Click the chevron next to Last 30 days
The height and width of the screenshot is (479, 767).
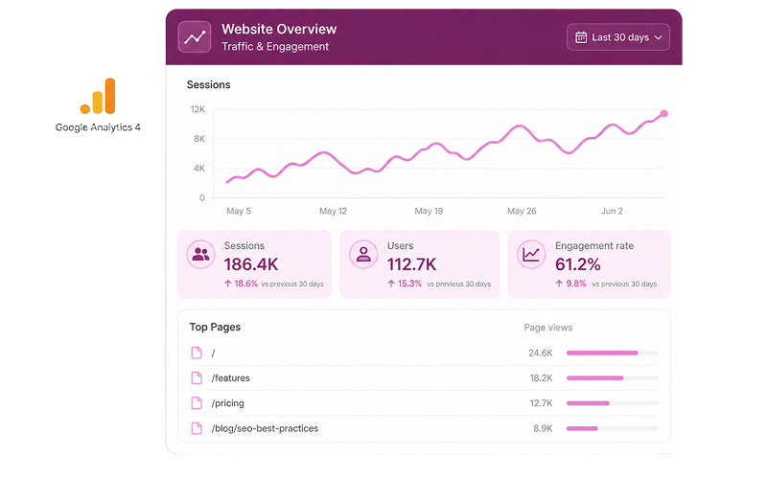(x=659, y=37)
